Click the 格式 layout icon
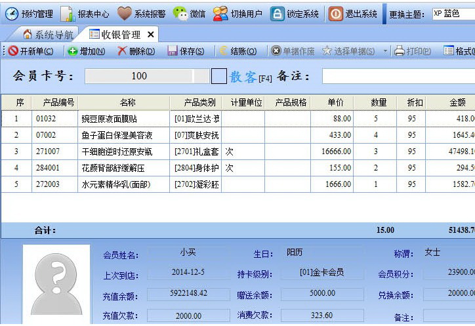The width and height of the screenshot is (475, 326). coord(449,51)
